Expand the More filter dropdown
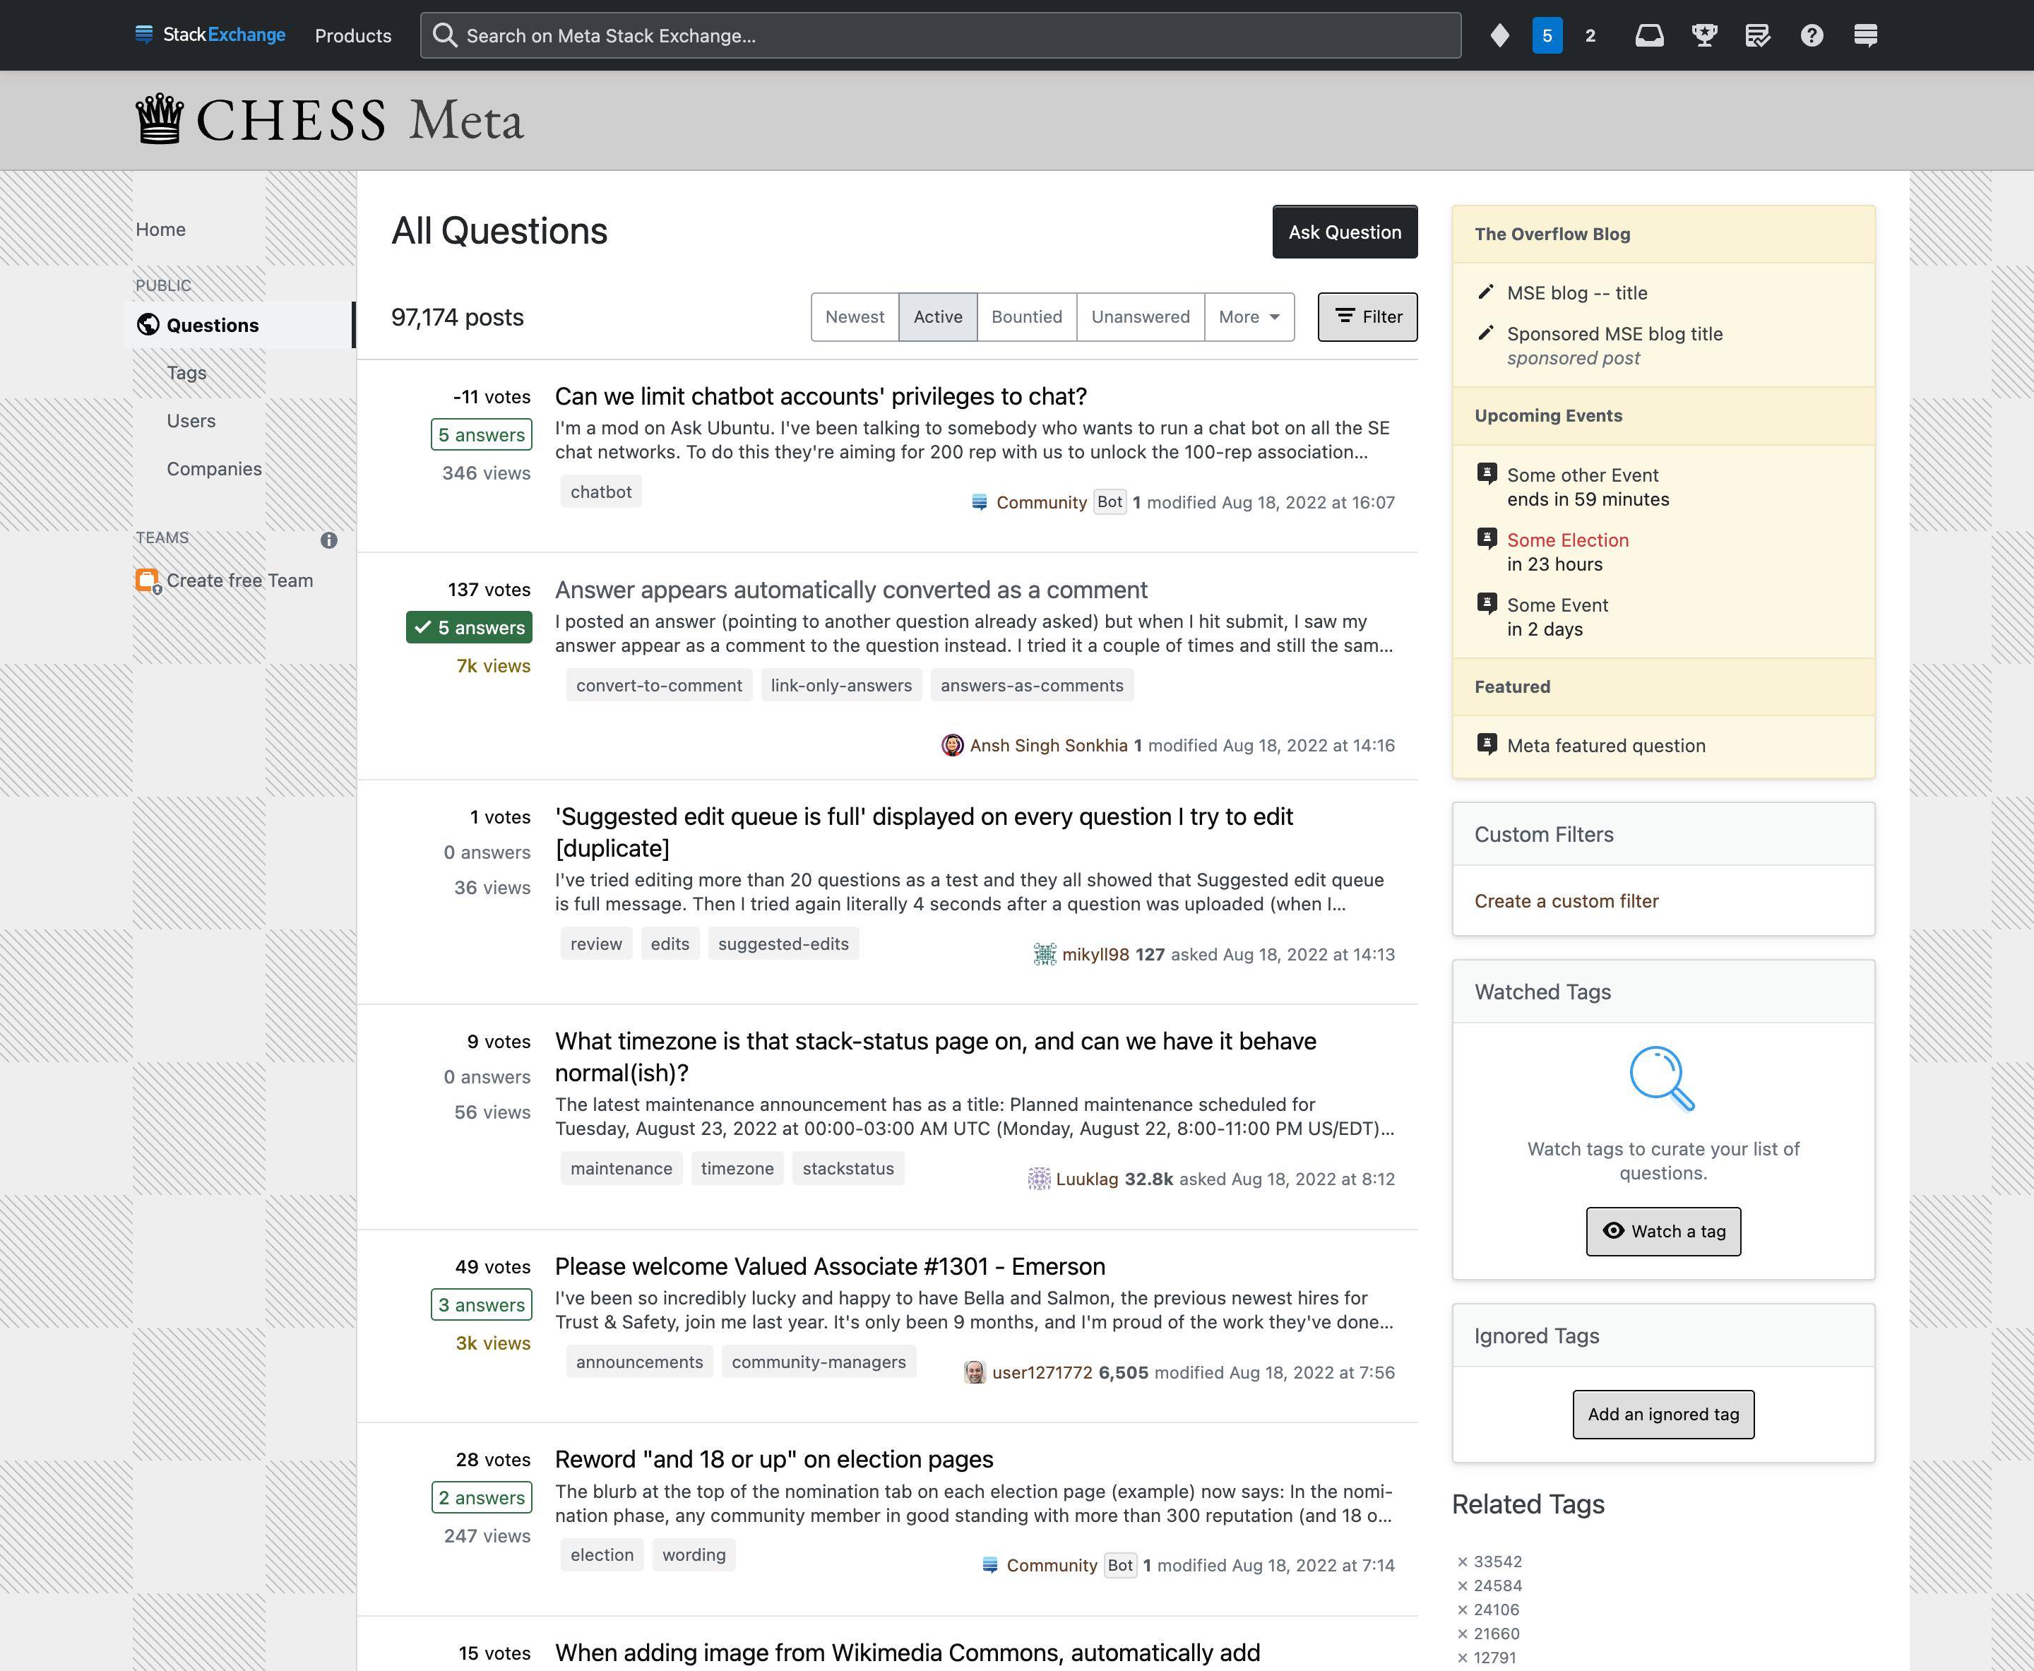This screenshot has height=1671, width=2034. (x=1247, y=316)
